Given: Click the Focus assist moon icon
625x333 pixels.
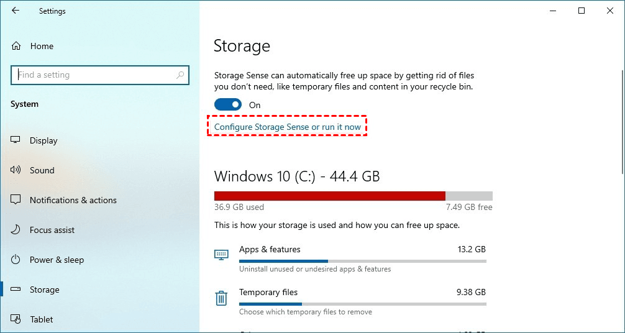Looking at the screenshot, I should [16, 230].
